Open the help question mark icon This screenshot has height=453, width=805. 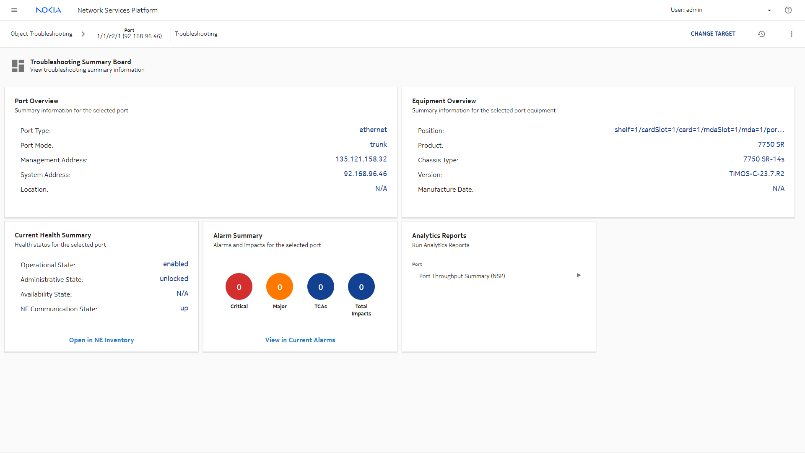click(x=788, y=10)
